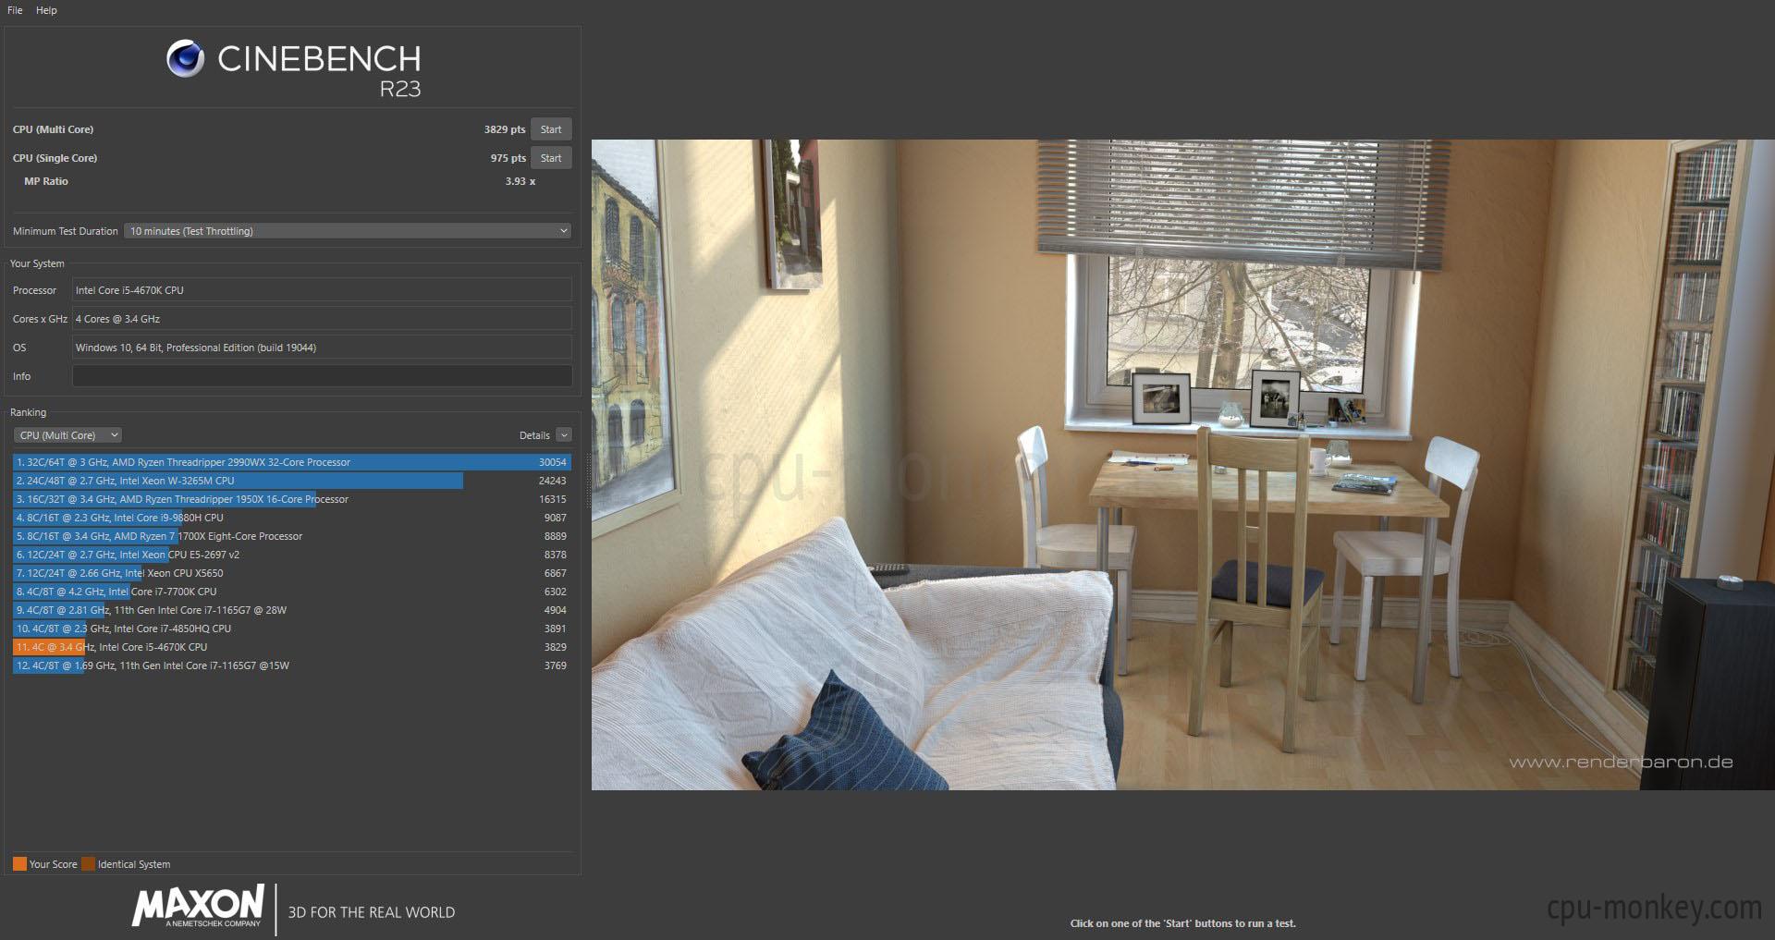
Task: Click the 3769 score value in ranking
Action: coord(556,665)
